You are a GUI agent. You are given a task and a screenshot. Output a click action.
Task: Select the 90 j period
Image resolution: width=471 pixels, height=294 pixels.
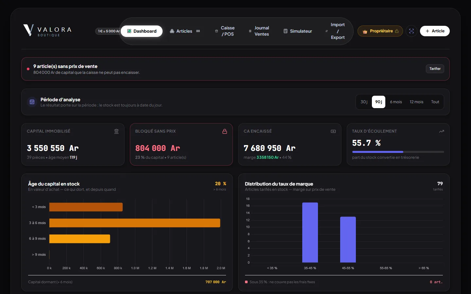[378, 102]
